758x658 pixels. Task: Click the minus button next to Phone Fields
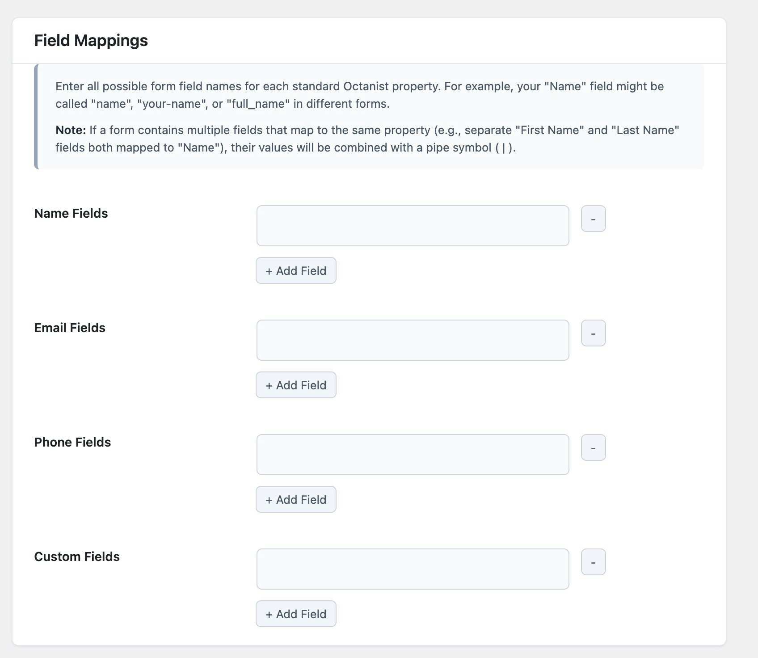pyautogui.click(x=593, y=447)
